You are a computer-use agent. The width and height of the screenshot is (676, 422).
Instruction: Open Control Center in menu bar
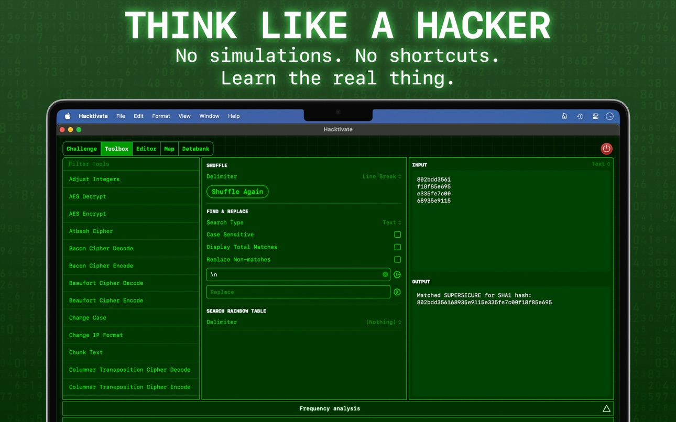tap(595, 116)
